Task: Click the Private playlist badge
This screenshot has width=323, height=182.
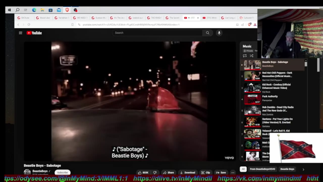Action: (248, 51)
